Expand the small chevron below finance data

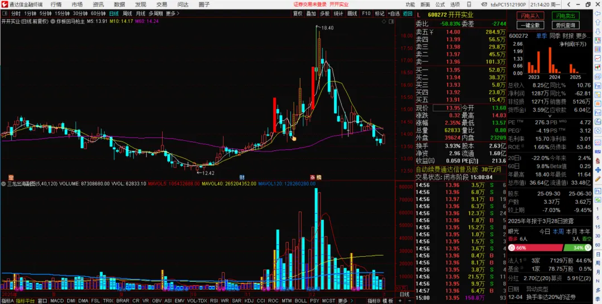549,115
